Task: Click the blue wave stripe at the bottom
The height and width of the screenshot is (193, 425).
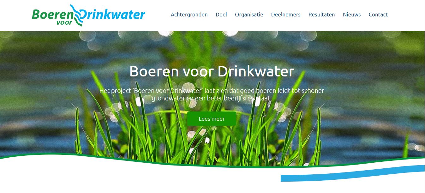Action: click(352, 173)
